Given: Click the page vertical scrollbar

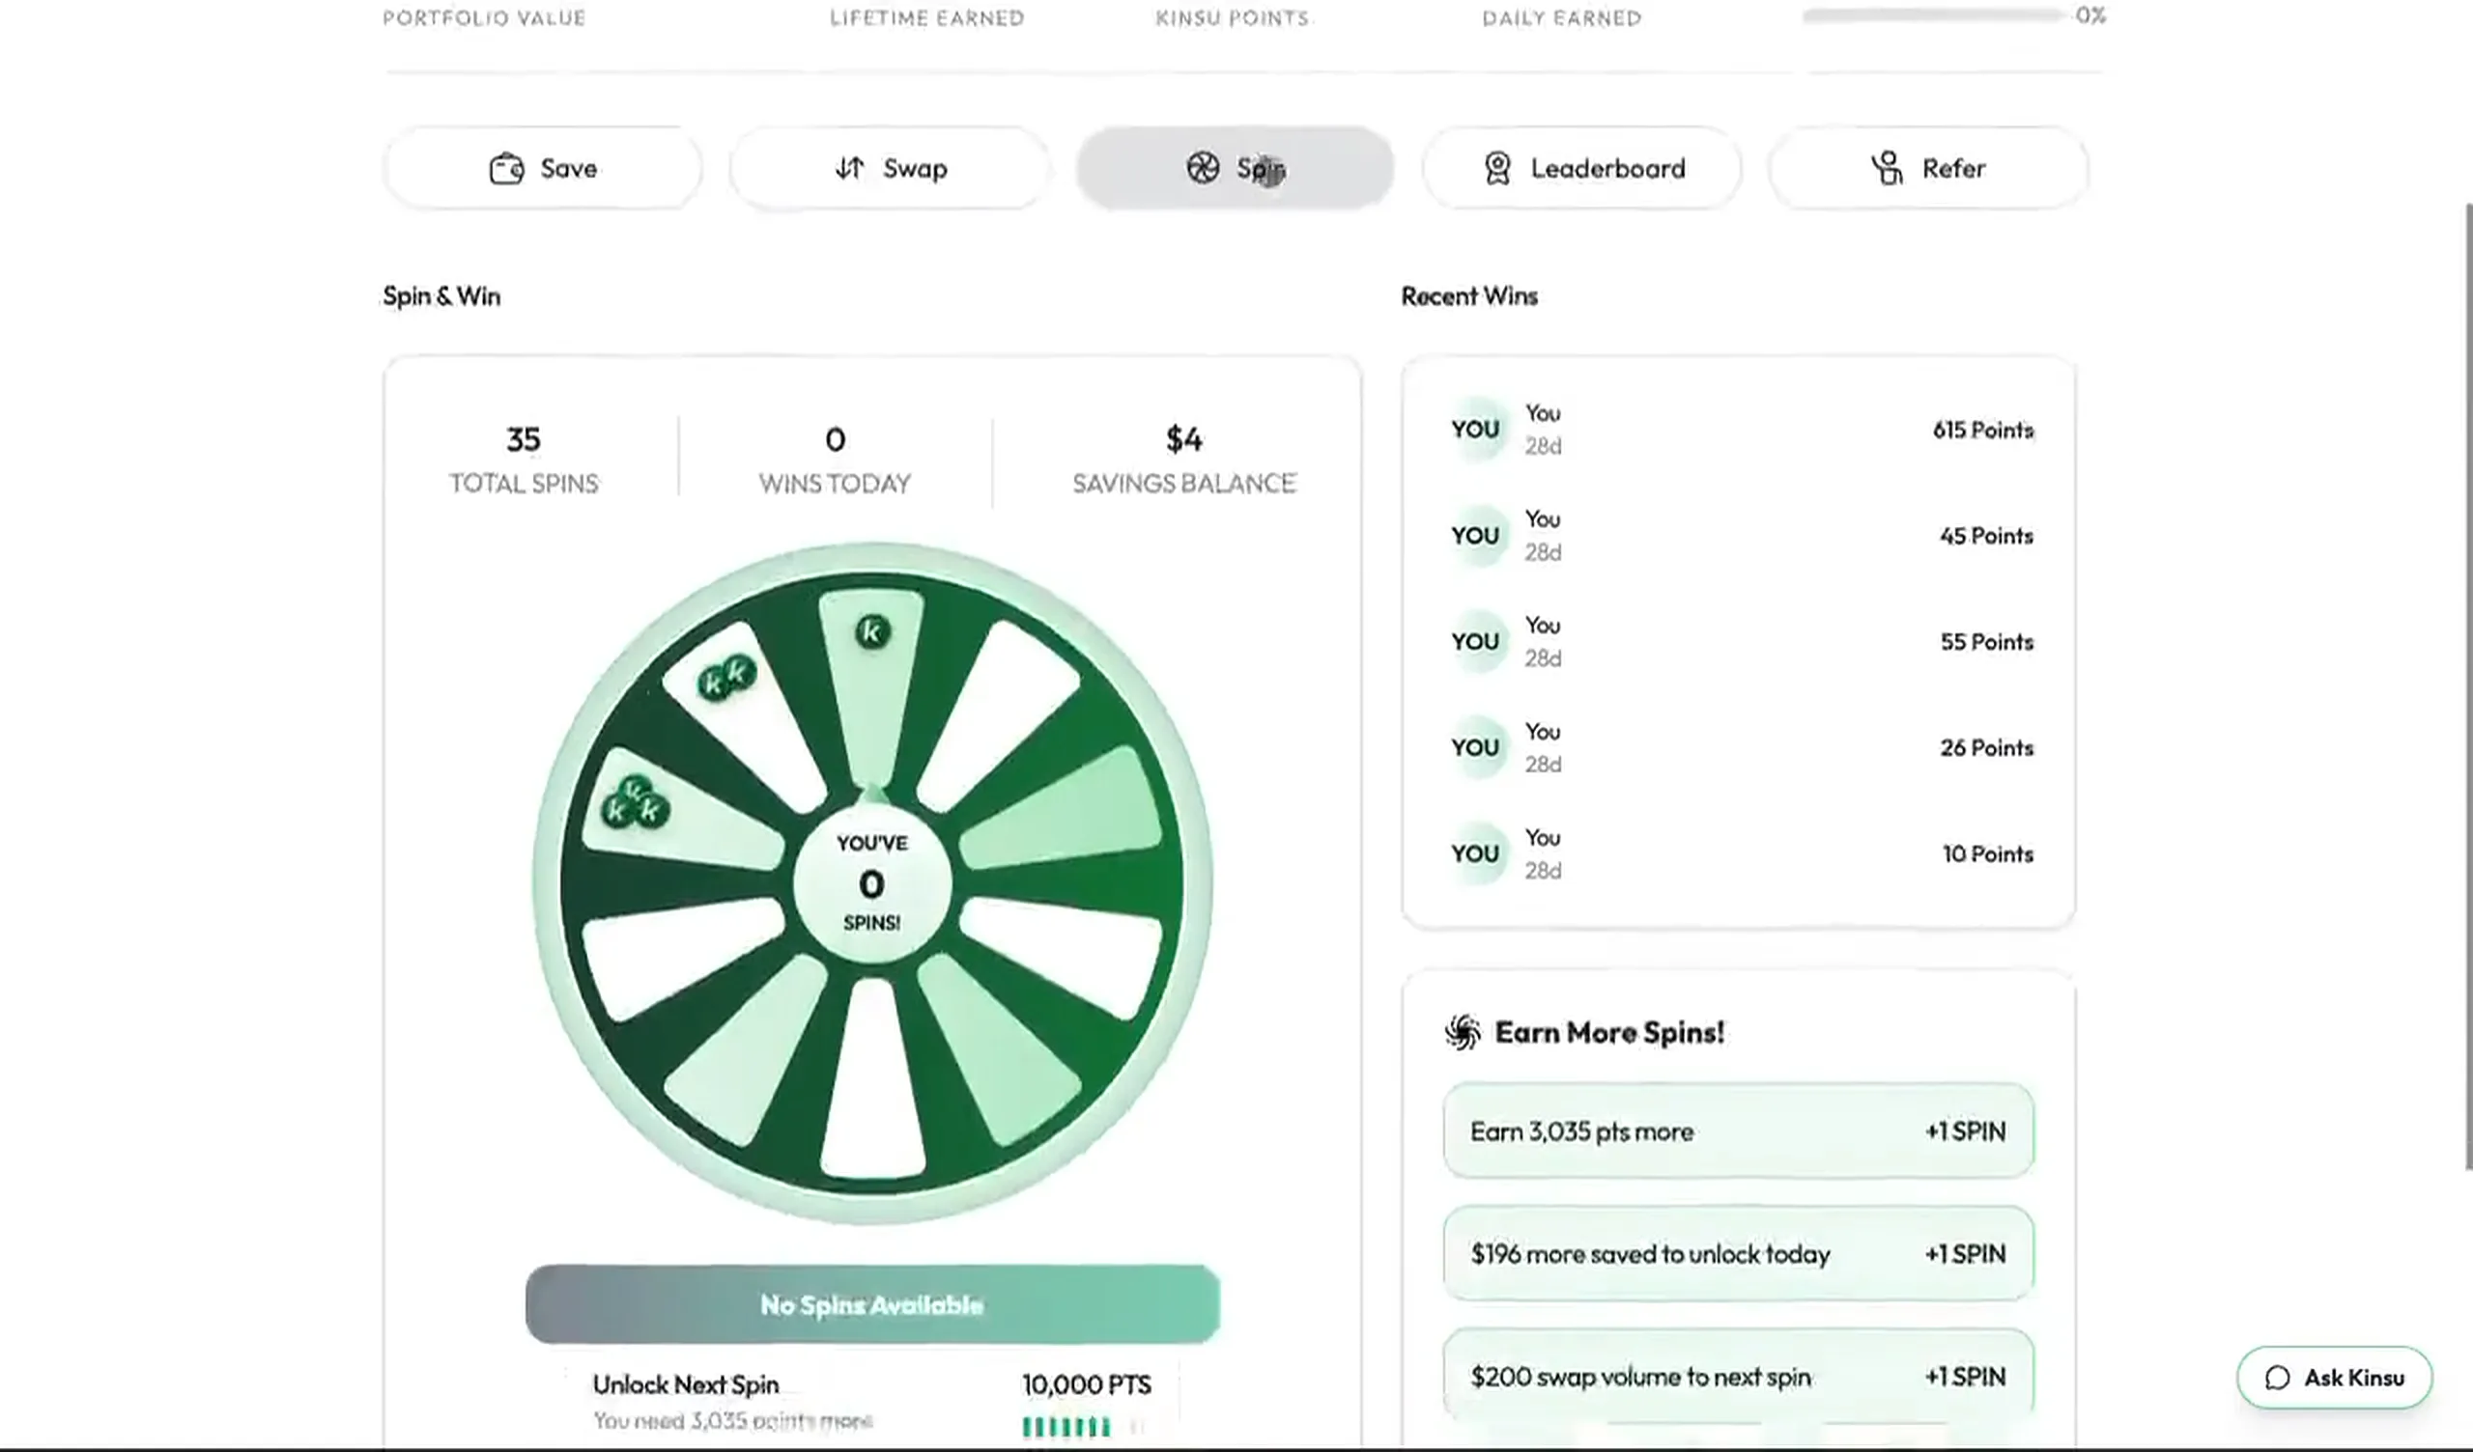Looking at the screenshot, I should pyautogui.click(x=2467, y=686).
